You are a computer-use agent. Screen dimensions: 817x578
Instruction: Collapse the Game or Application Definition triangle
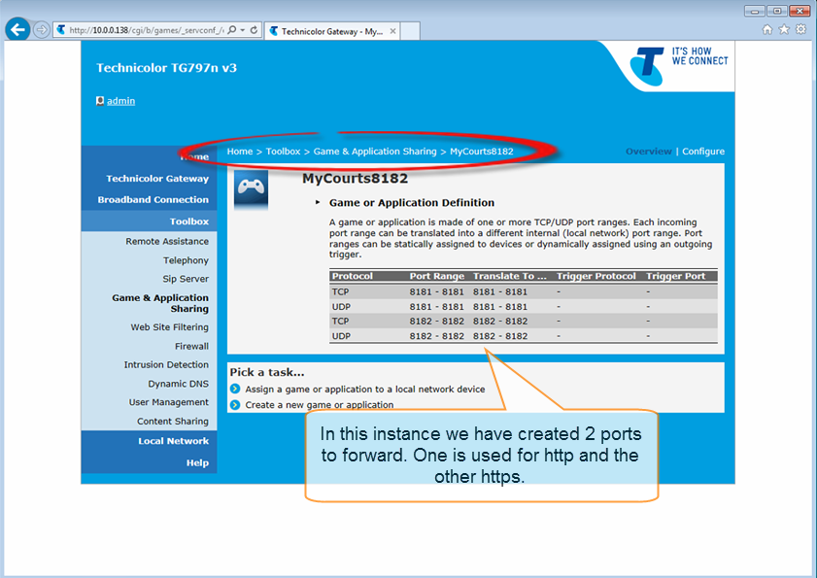[318, 203]
